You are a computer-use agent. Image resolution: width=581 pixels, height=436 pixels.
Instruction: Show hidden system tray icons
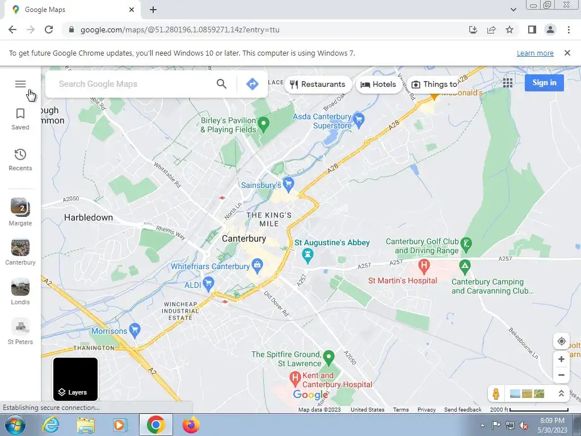click(482, 425)
